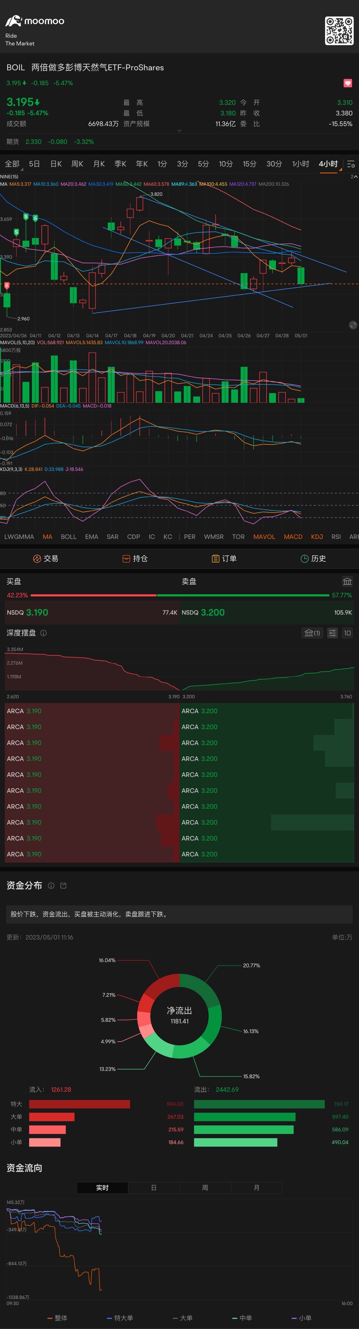Switch capital flow to 日 tab
This screenshot has width=359, height=1329.
click(x=153, y=1188)
